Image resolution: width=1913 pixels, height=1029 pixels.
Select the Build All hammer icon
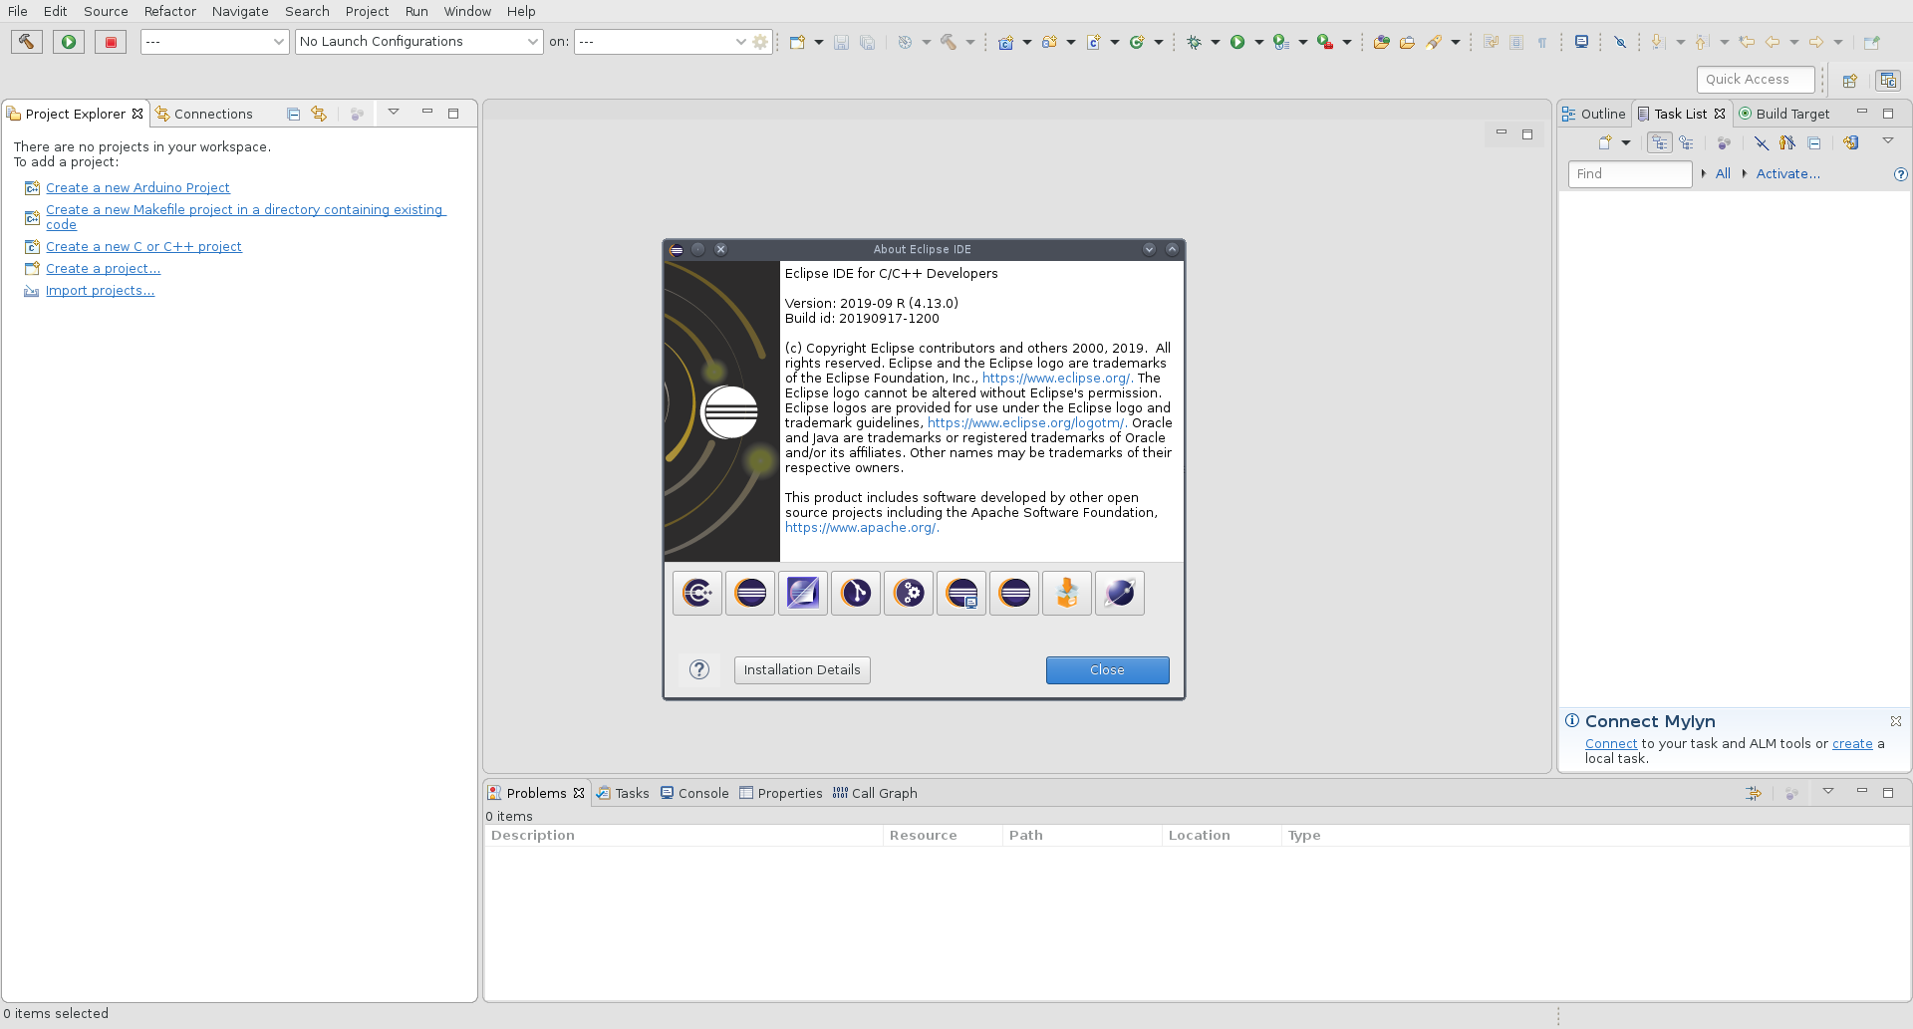pyautogui.click(x=950, y=42)
